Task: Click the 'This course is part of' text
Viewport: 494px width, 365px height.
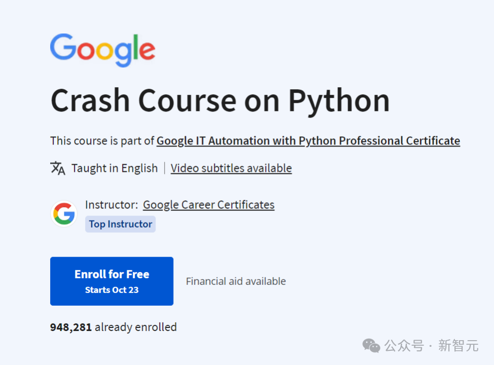Action: click(x=102, y=141)
